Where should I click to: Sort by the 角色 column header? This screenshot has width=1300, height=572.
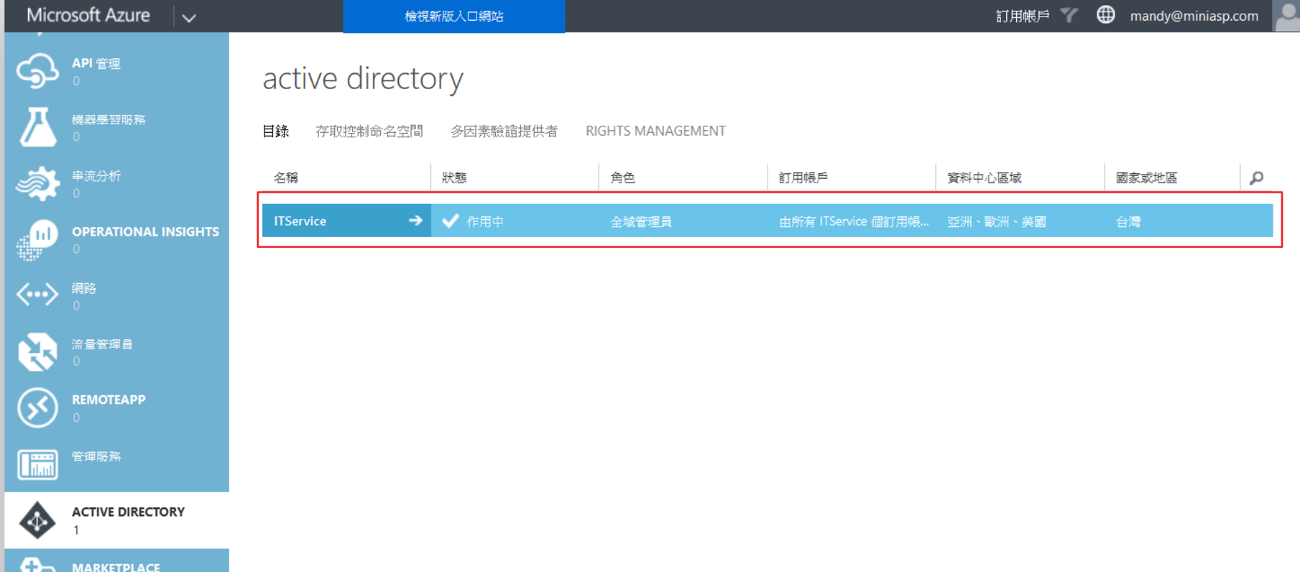(x=622, y=177)
